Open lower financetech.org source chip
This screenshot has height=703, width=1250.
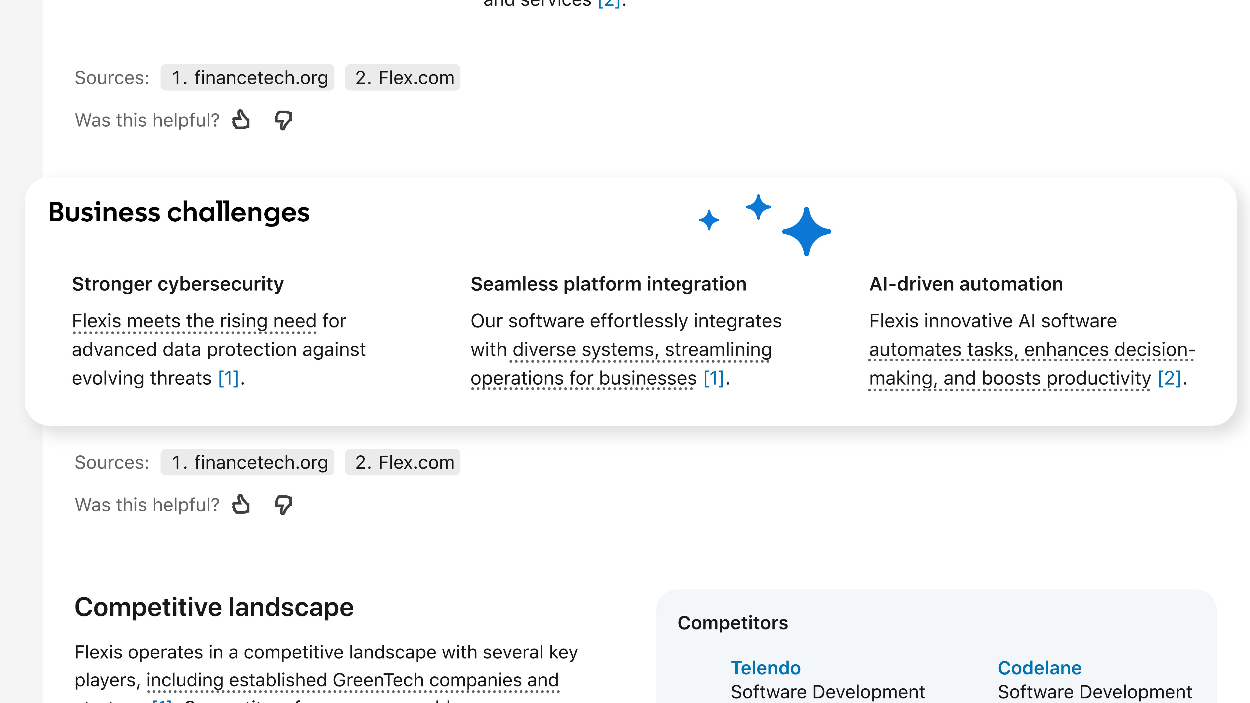pos(247,462)
